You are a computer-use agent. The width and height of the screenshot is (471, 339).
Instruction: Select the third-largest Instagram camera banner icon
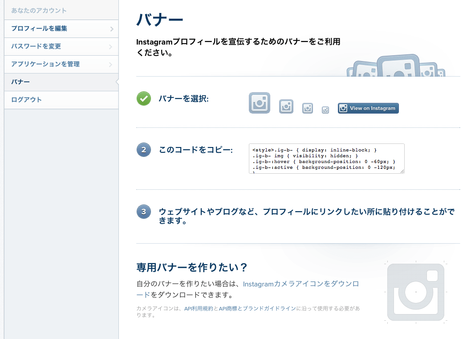tap(308, 108)
